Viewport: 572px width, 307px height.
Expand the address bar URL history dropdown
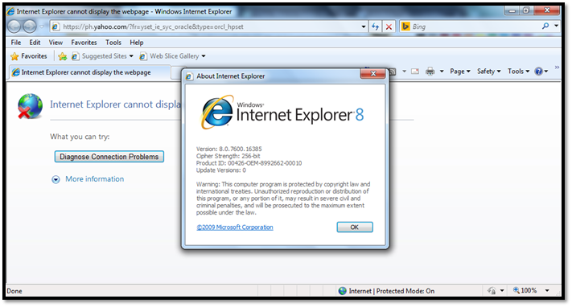click(364, 27)
